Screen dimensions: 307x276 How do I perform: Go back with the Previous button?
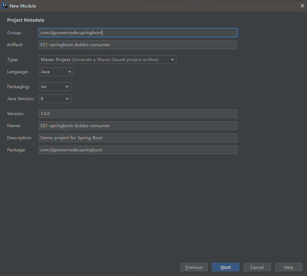tap(194, 267)
